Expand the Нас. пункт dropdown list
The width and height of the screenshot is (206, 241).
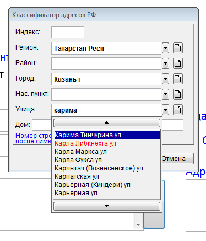click(165, 94)
